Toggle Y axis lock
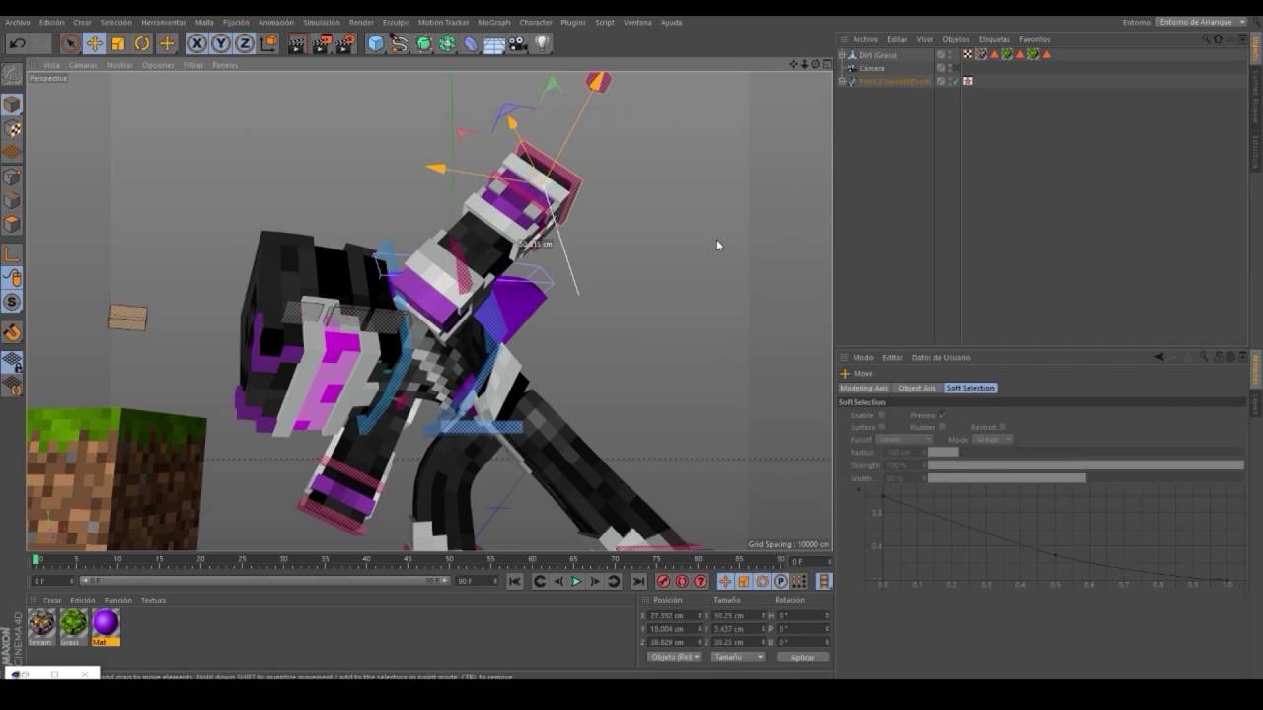Image resolution: width=1263 pixels, height=710 pixels. pyautogui.click(x=221, y=43)
